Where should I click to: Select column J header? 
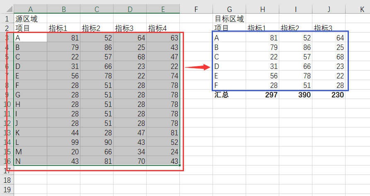point(329,9)
